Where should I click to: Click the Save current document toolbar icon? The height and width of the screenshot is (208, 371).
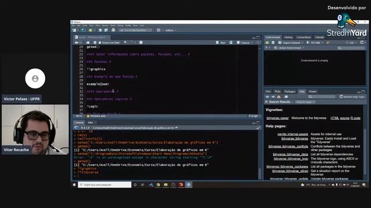point(100,30)
